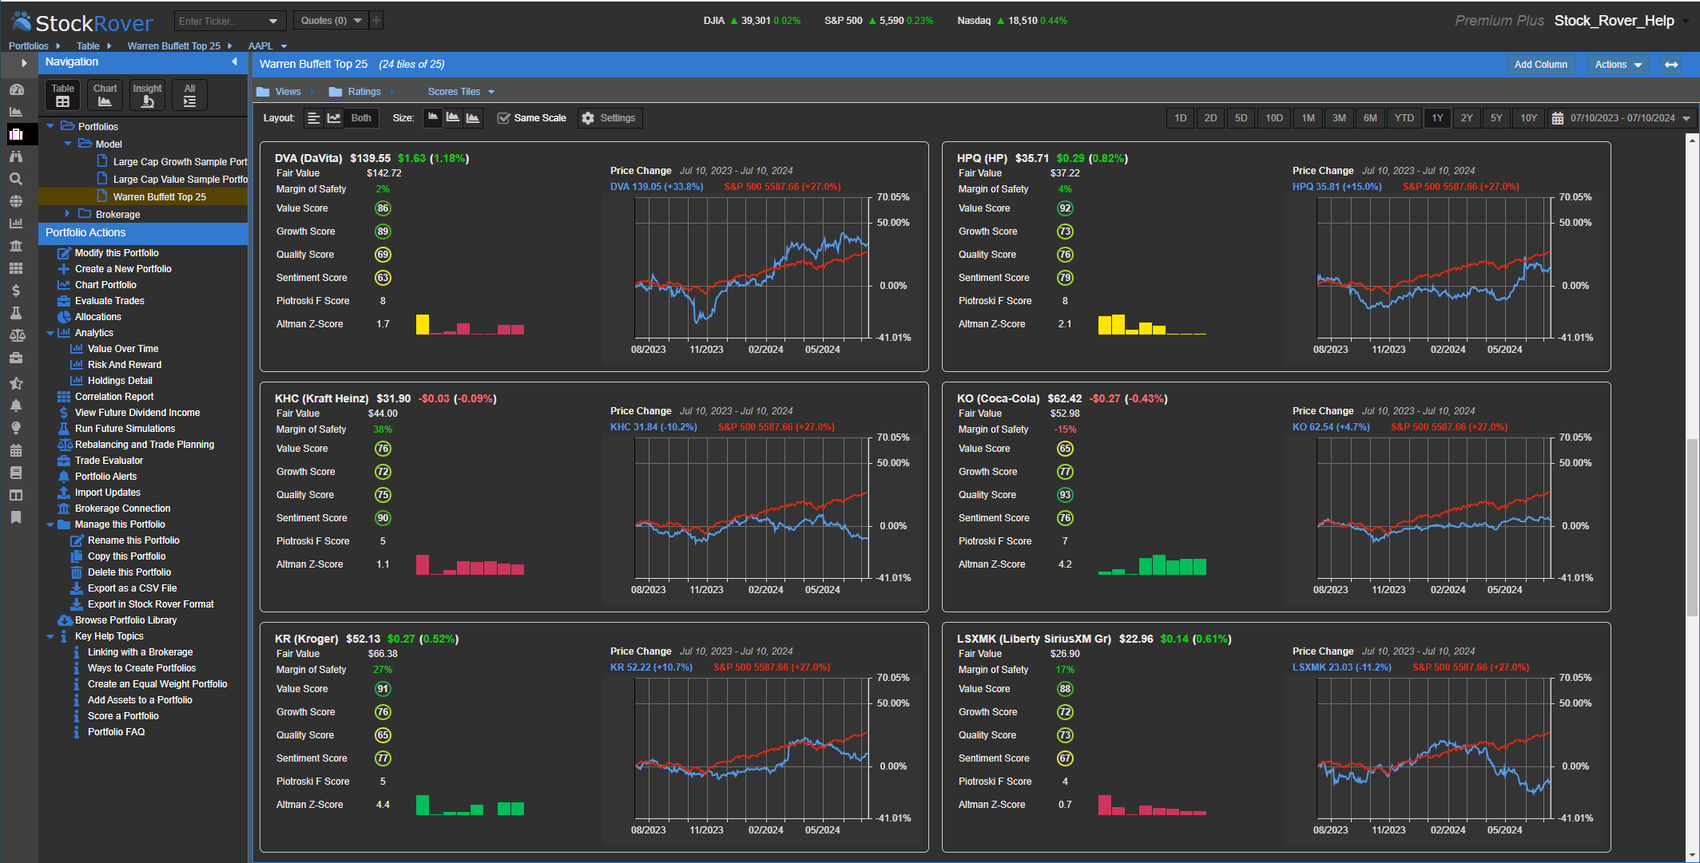The height and width of the screenshot is (863, 1700).
Task: Open the bell alerts icon in left sidebar
Action: pyautogui.click(x=16, y=406)
